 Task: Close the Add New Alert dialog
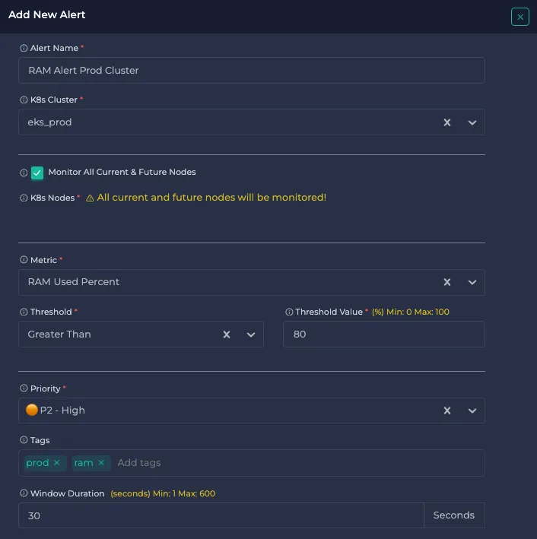pos(520,17)
